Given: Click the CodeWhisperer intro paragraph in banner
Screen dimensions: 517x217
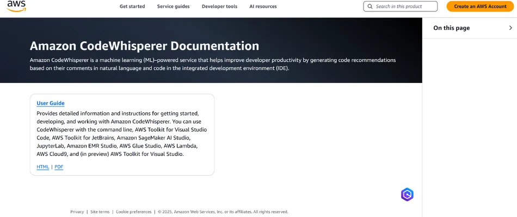Looking at the screenshot, I should 212,64.
